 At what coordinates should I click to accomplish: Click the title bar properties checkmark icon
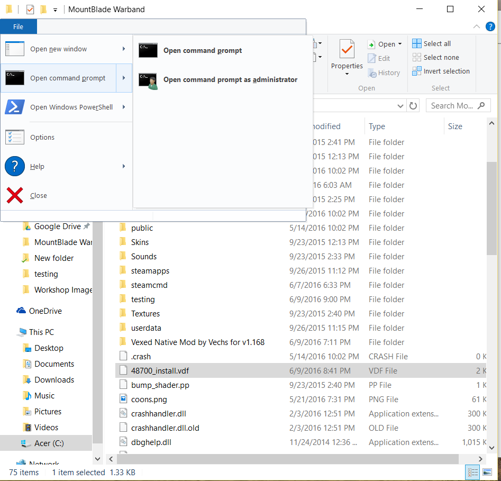pos(30,10)
